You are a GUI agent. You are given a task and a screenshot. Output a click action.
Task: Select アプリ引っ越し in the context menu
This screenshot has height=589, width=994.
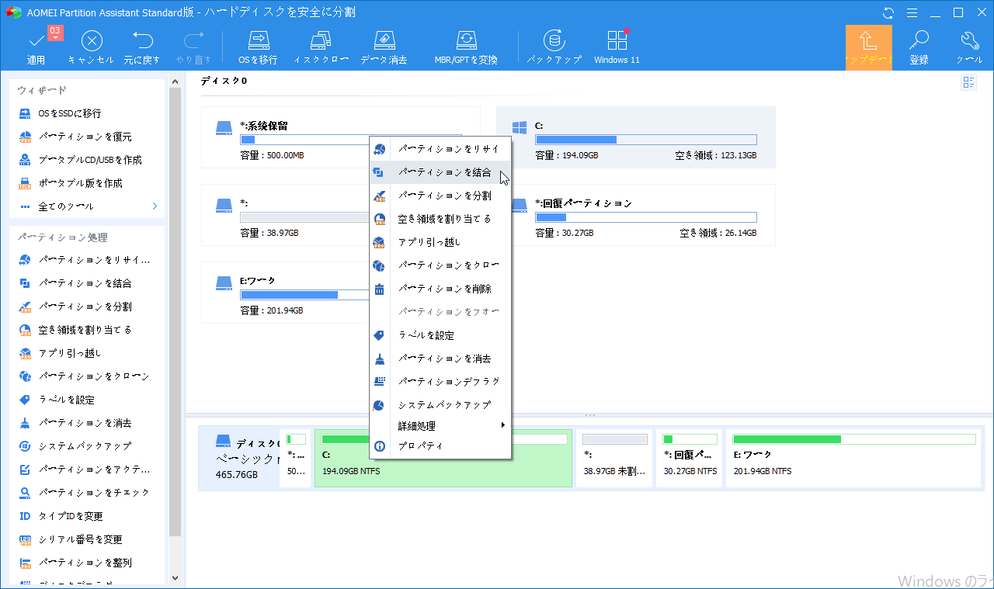(440, 242)
